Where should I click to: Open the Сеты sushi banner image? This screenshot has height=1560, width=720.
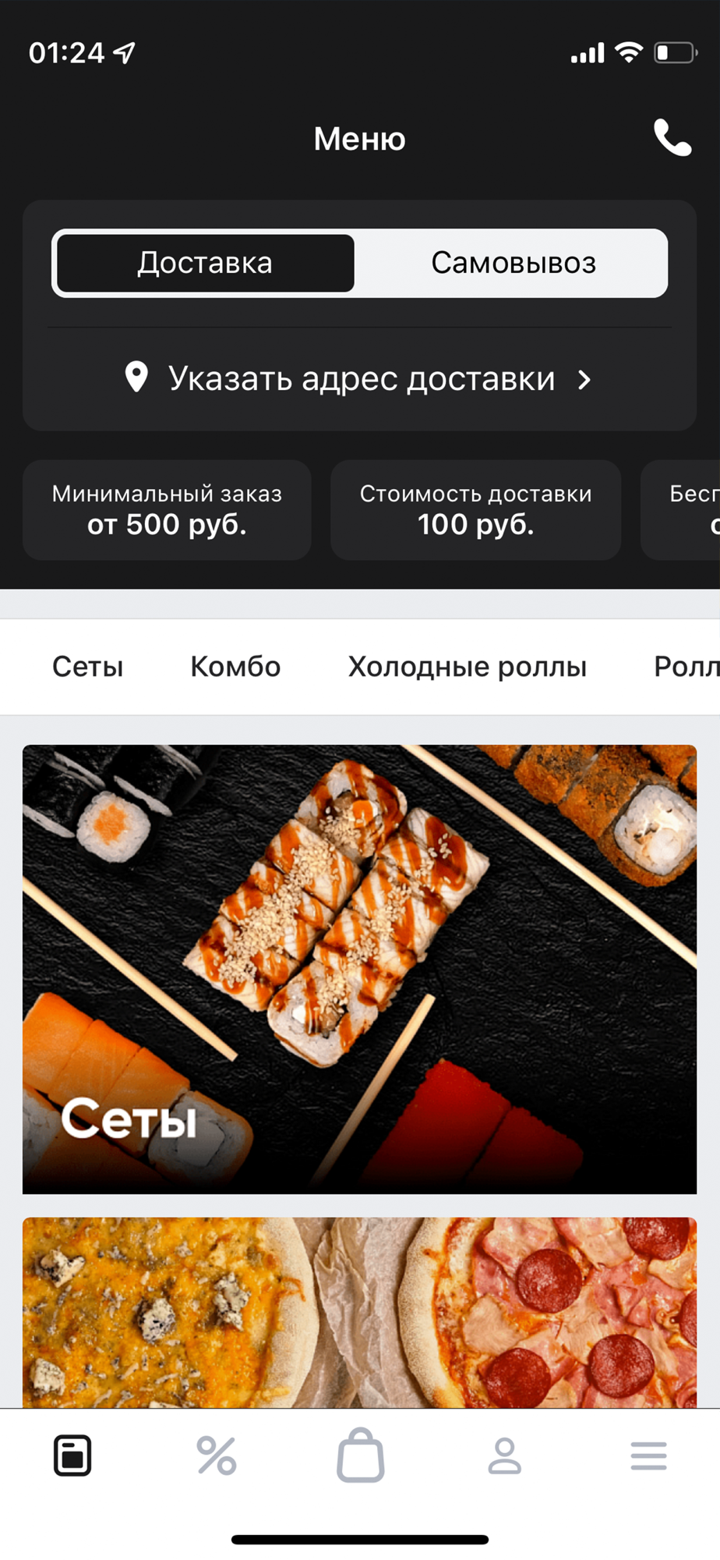point(359,970)
